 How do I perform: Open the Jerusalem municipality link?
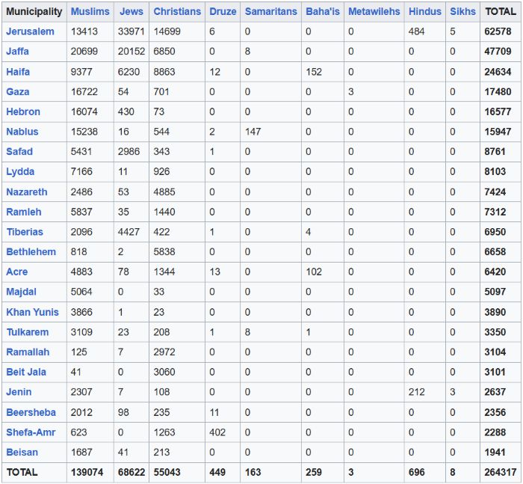(x=30, y=31)
